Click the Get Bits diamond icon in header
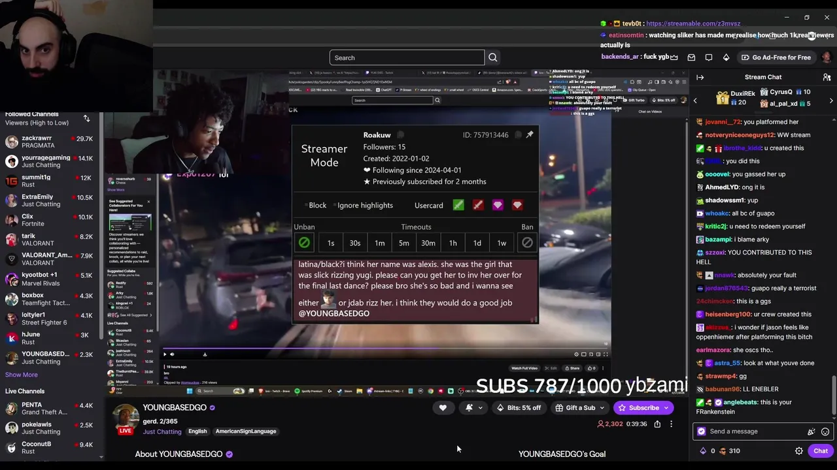Screen dimensions: 837x470 click(726, 57)
